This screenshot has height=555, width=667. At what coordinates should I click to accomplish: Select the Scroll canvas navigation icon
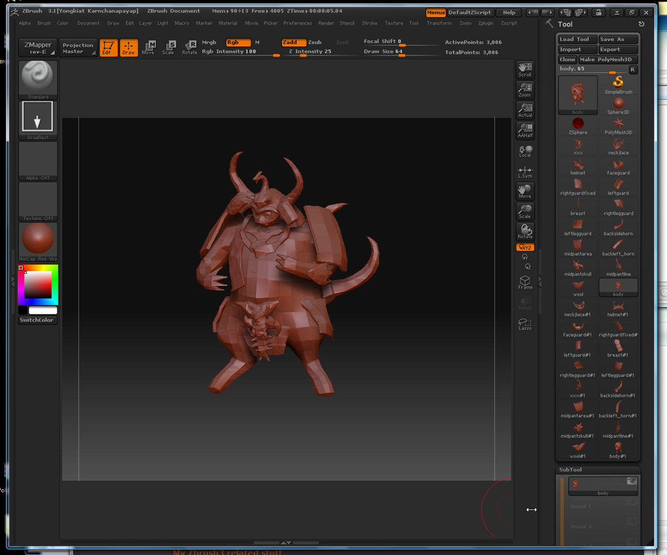click(525, 69)
